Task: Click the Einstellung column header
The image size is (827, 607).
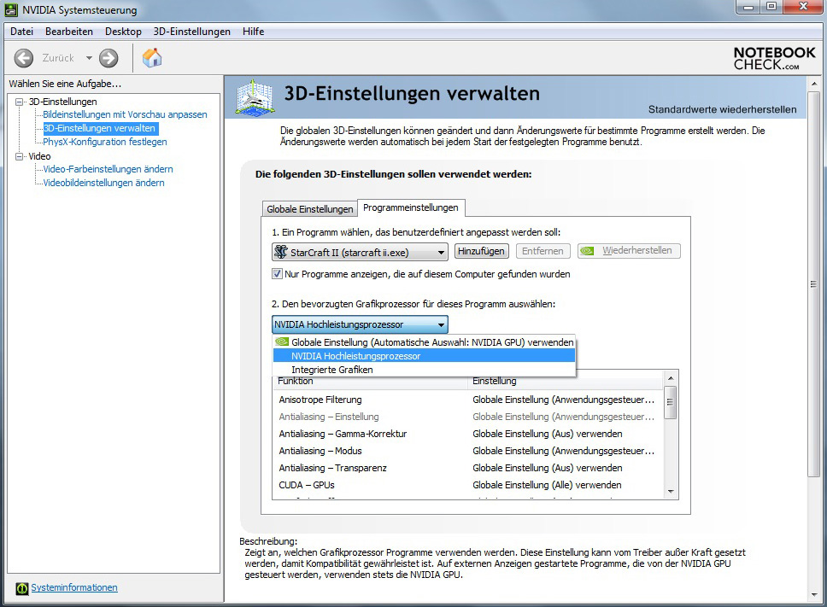Action: [x=565, y=381]
